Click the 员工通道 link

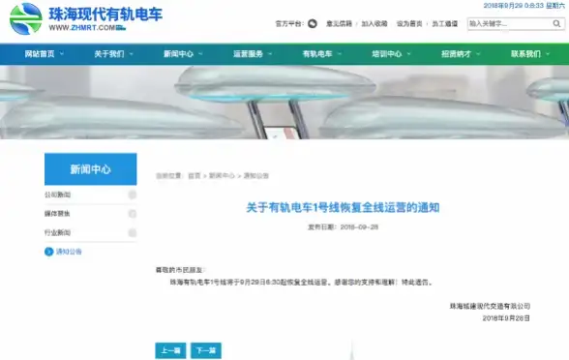point(445,23)
